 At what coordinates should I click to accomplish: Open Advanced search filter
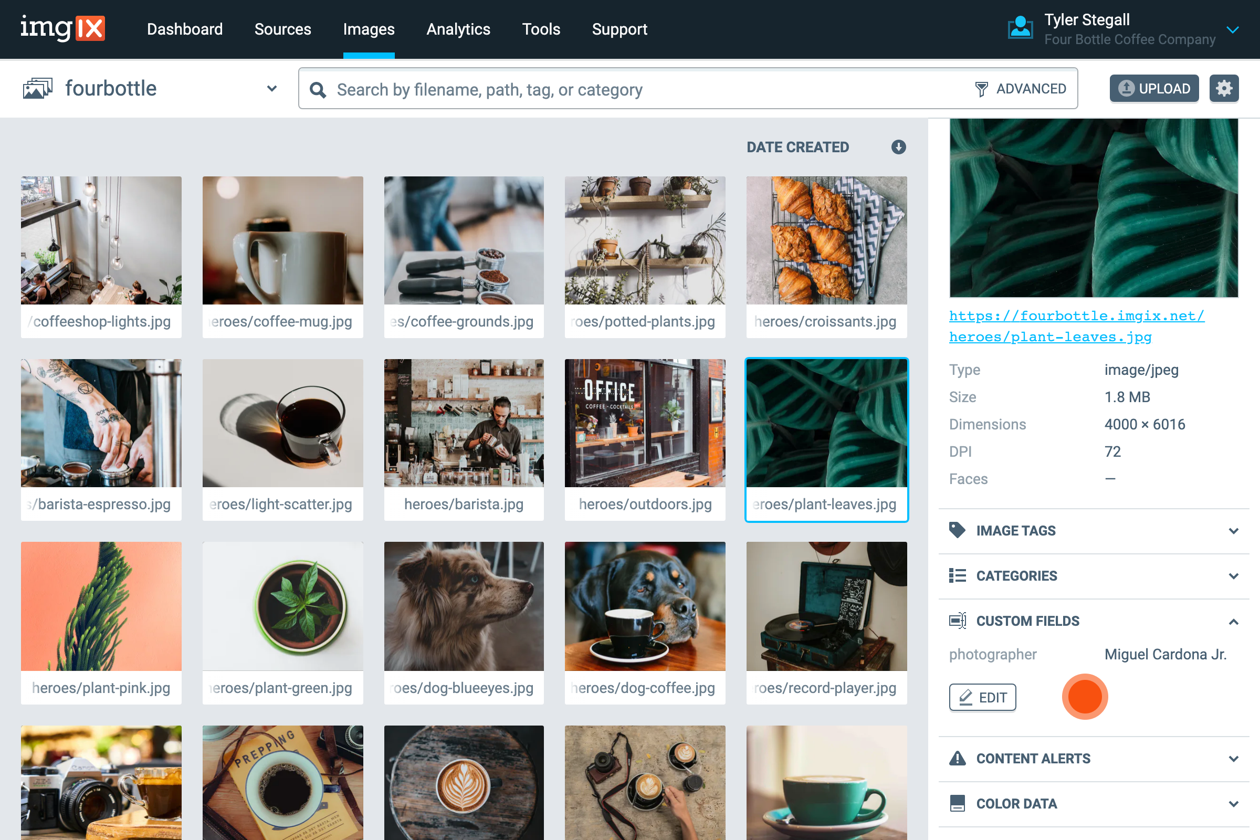[x=1021, y=89]
